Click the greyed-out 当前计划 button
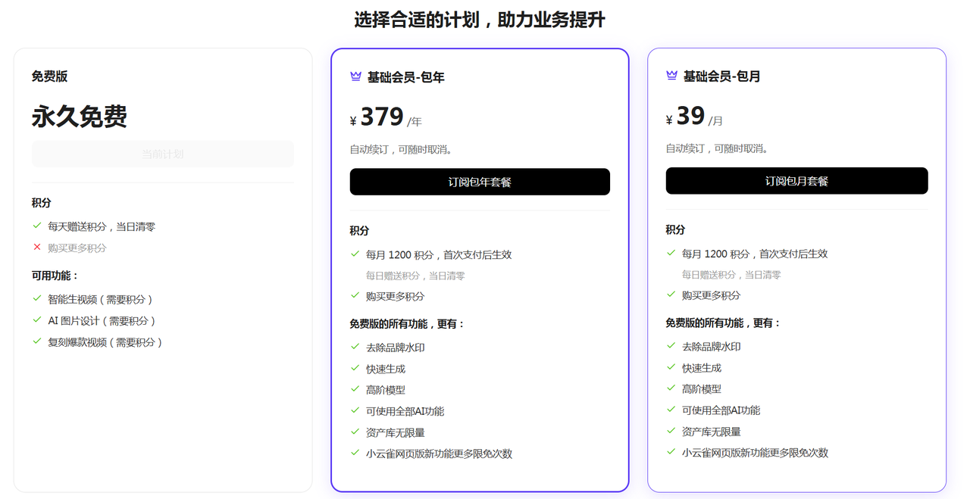Screen dimensions: 970x499 pyautogui.click(x=162, y=154)
